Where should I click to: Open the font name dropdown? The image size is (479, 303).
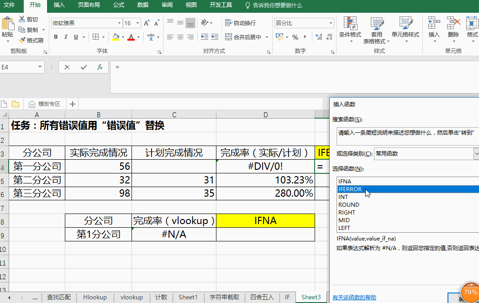119,23
